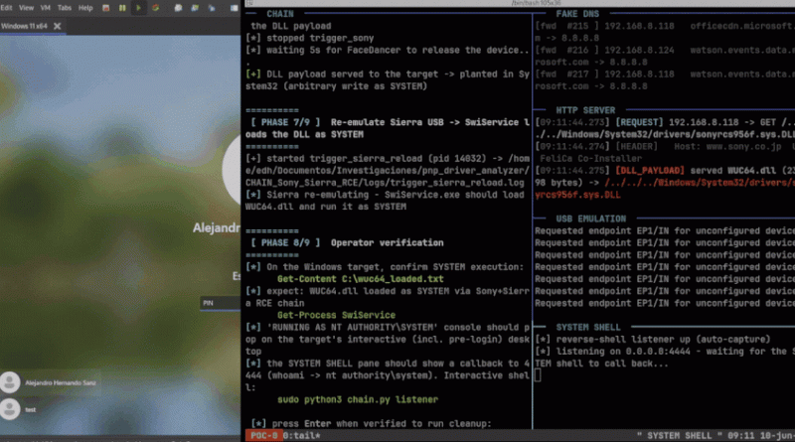Click 'sudo python3 chain.py listener' command
This screenshot has height=442, width=795.
[x=358, y=399]
